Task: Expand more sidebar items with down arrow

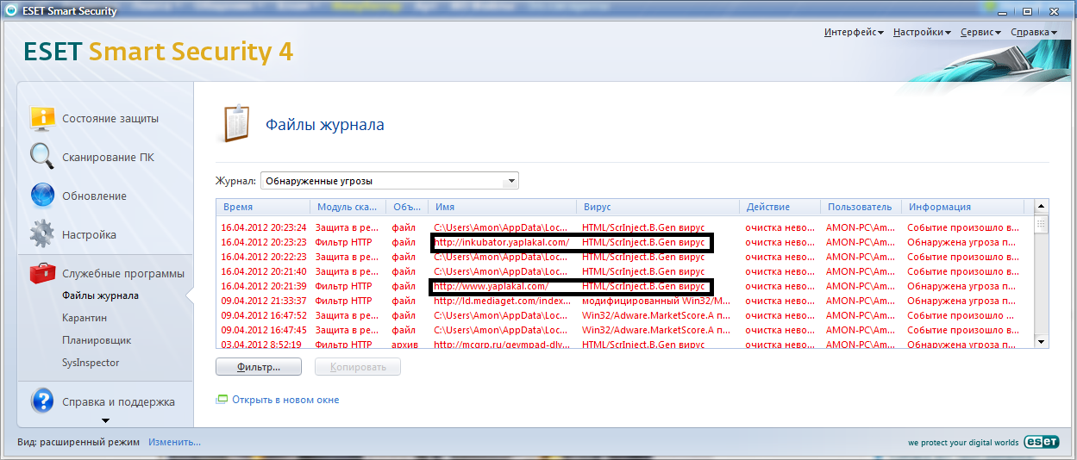Action: [105, 421]
